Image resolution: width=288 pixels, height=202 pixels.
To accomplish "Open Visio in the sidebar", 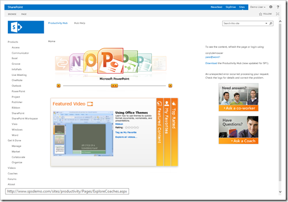I will tap(14, 124).
